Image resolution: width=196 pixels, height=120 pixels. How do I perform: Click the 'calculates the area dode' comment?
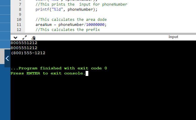(71, 20)
